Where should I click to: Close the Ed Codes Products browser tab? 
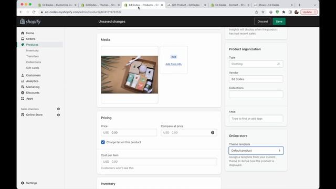point(162,5)
